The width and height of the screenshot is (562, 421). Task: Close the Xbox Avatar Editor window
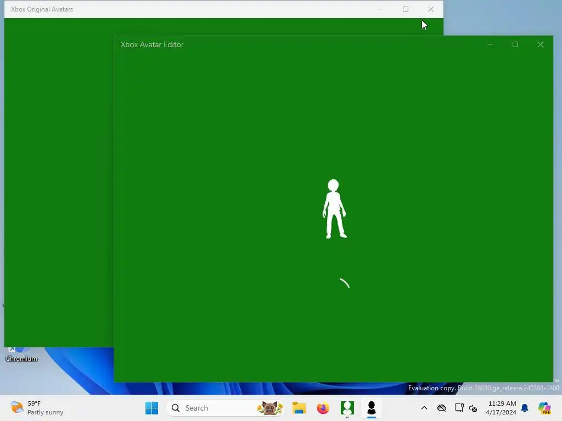click(541, 44)
